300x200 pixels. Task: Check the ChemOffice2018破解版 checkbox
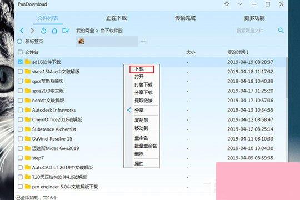(x=20, y=119)
